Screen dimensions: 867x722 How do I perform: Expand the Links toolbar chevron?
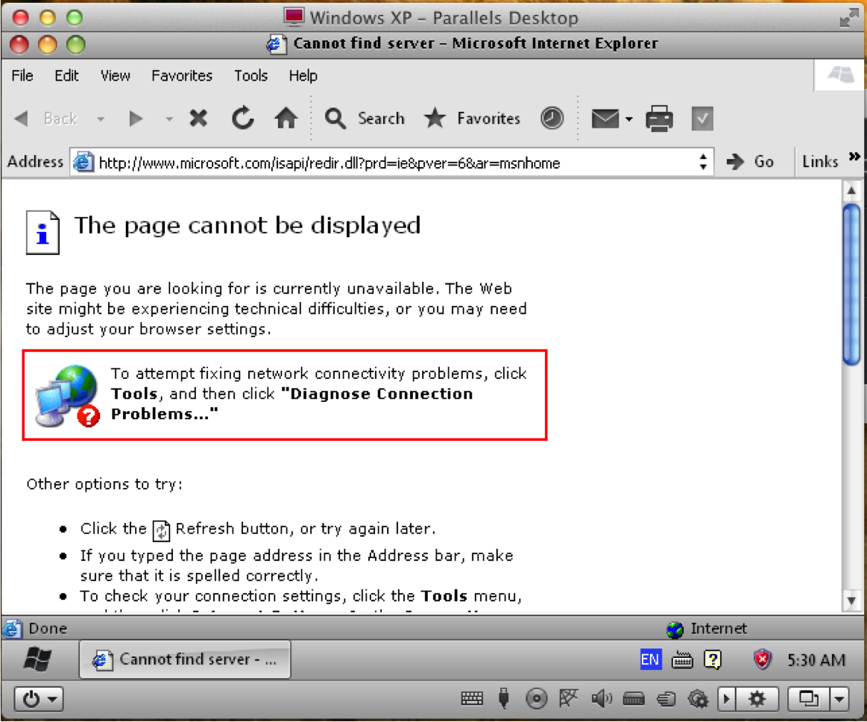[x=854, y=157]
